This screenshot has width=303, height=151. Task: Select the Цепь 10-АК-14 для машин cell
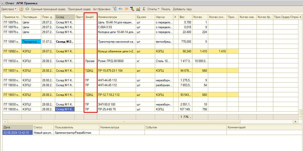click(116, 22)
